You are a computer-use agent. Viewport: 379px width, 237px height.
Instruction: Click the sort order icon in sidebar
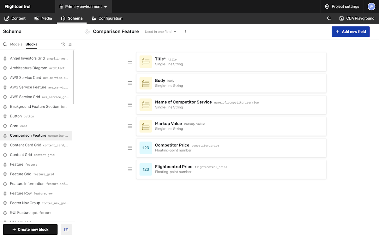click(x=70, y=44)
